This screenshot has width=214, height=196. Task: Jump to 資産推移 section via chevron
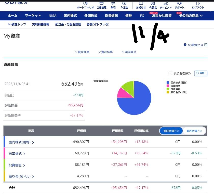[x=105, y=52]
